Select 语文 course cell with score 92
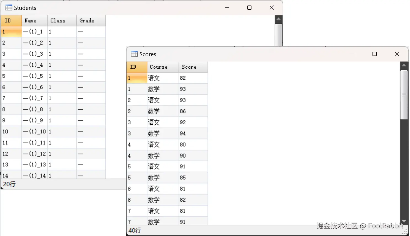The width and height of the screenshot is (410, 236). pos(163,122)
